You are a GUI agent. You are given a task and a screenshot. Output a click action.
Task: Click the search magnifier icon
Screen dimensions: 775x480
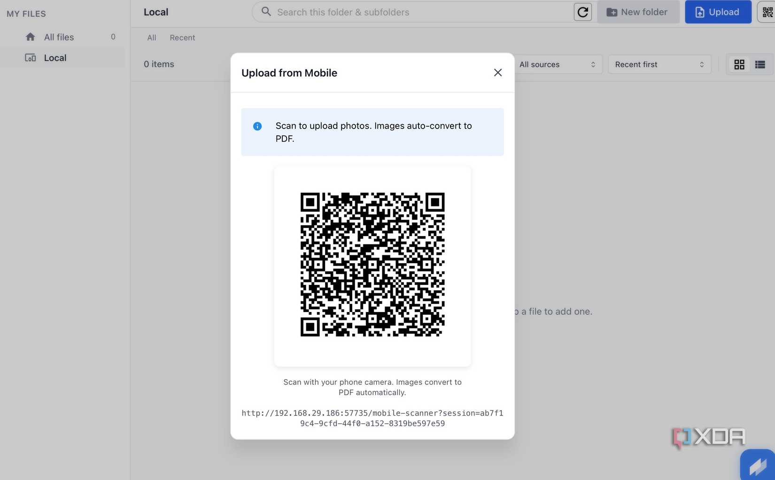click(x=266, y=12)
